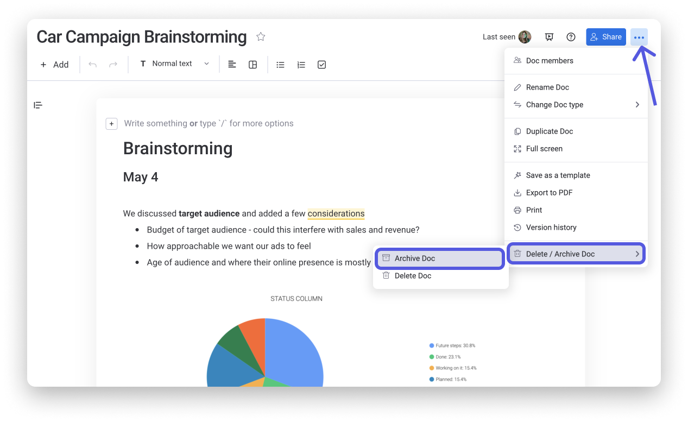Image resolution: width=688 pixels, height=422 pixels.
Task: Click the STATUS COLUMN chart title
Action: 296,299
